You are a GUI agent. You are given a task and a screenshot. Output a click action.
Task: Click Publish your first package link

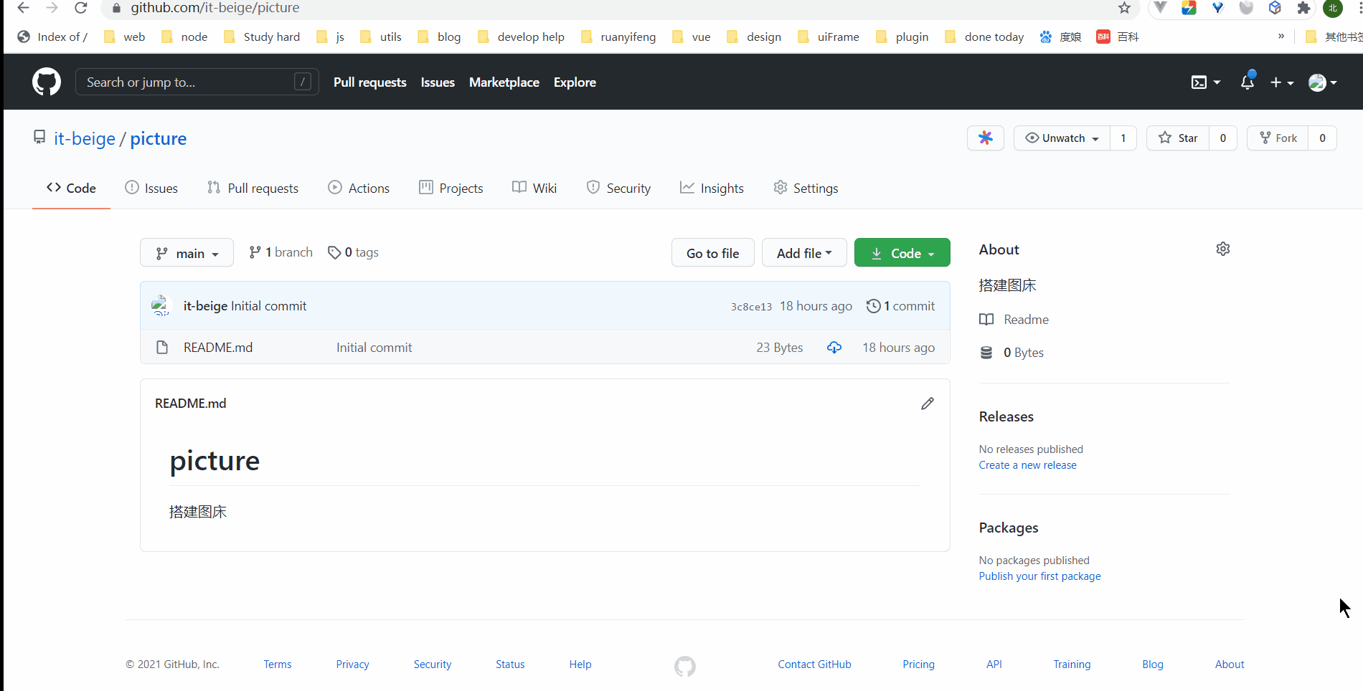point(1039,576)
